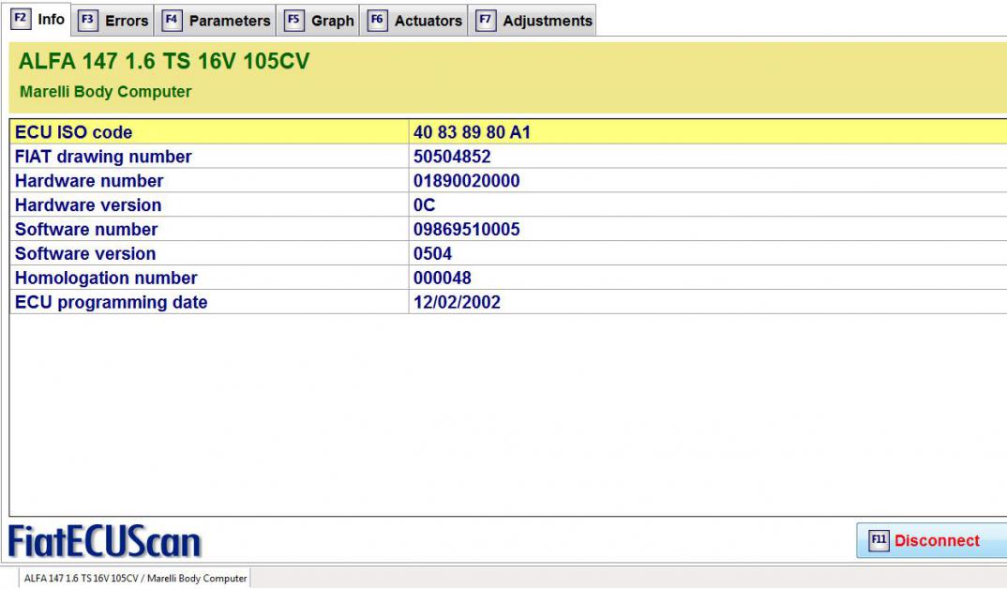
Task: Open the Parameters tab
Action: click(216, 21)
